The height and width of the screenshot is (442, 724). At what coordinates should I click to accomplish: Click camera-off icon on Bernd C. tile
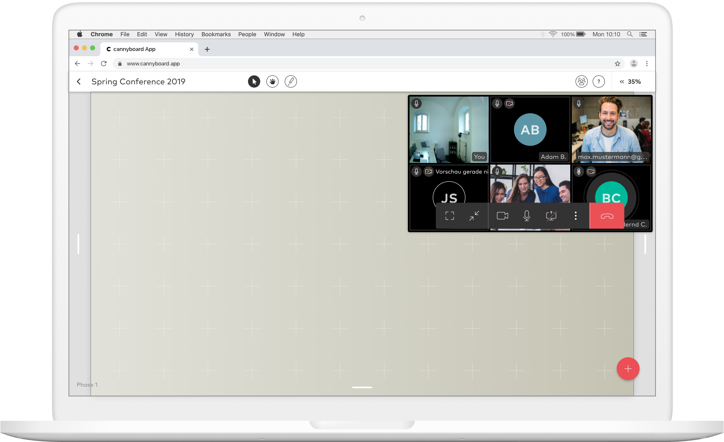tap(591, 172)
